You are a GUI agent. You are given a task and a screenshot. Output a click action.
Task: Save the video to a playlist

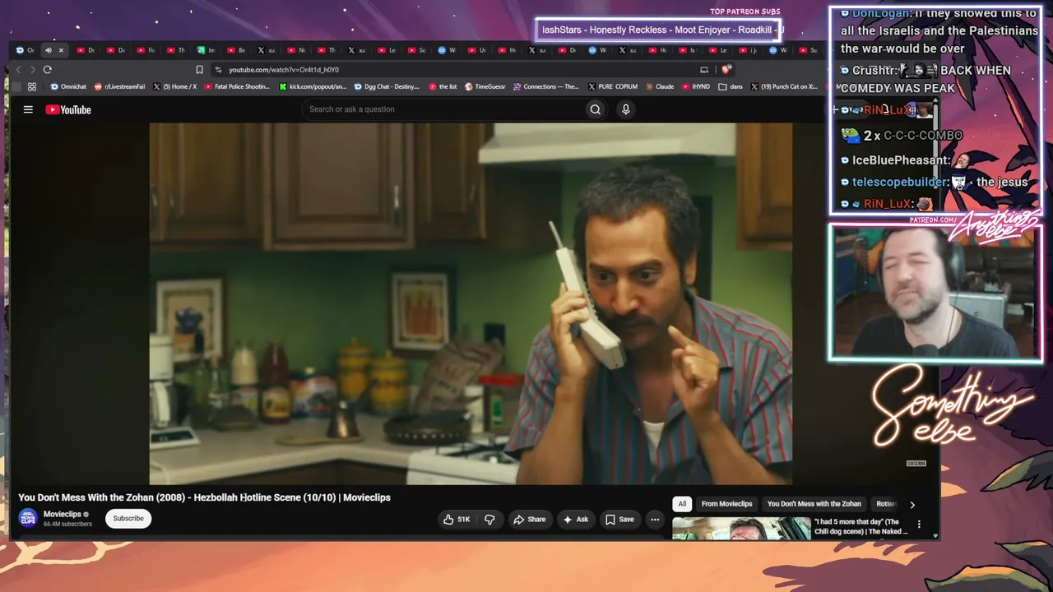[x=619, y=520]
